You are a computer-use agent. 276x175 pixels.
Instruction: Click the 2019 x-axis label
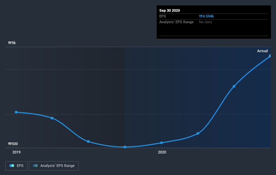tap(16, 152)
